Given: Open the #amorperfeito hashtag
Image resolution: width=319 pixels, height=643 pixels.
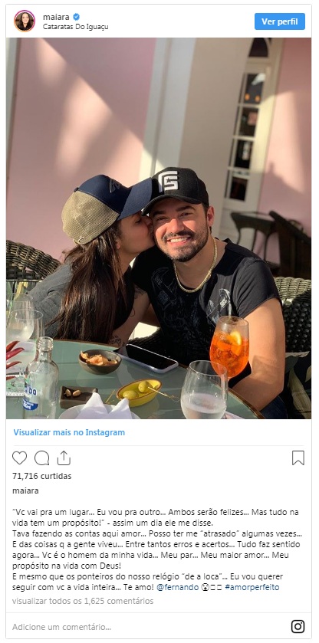Looking at the screenshot, I should pyautogui.click(x=252, y=587).
